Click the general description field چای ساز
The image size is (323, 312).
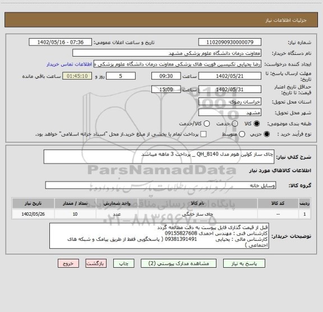coord(159,157)
